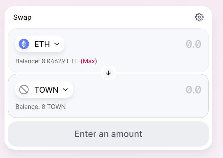
Task: Click the Enter an amount button
Action: pos(108,134)
